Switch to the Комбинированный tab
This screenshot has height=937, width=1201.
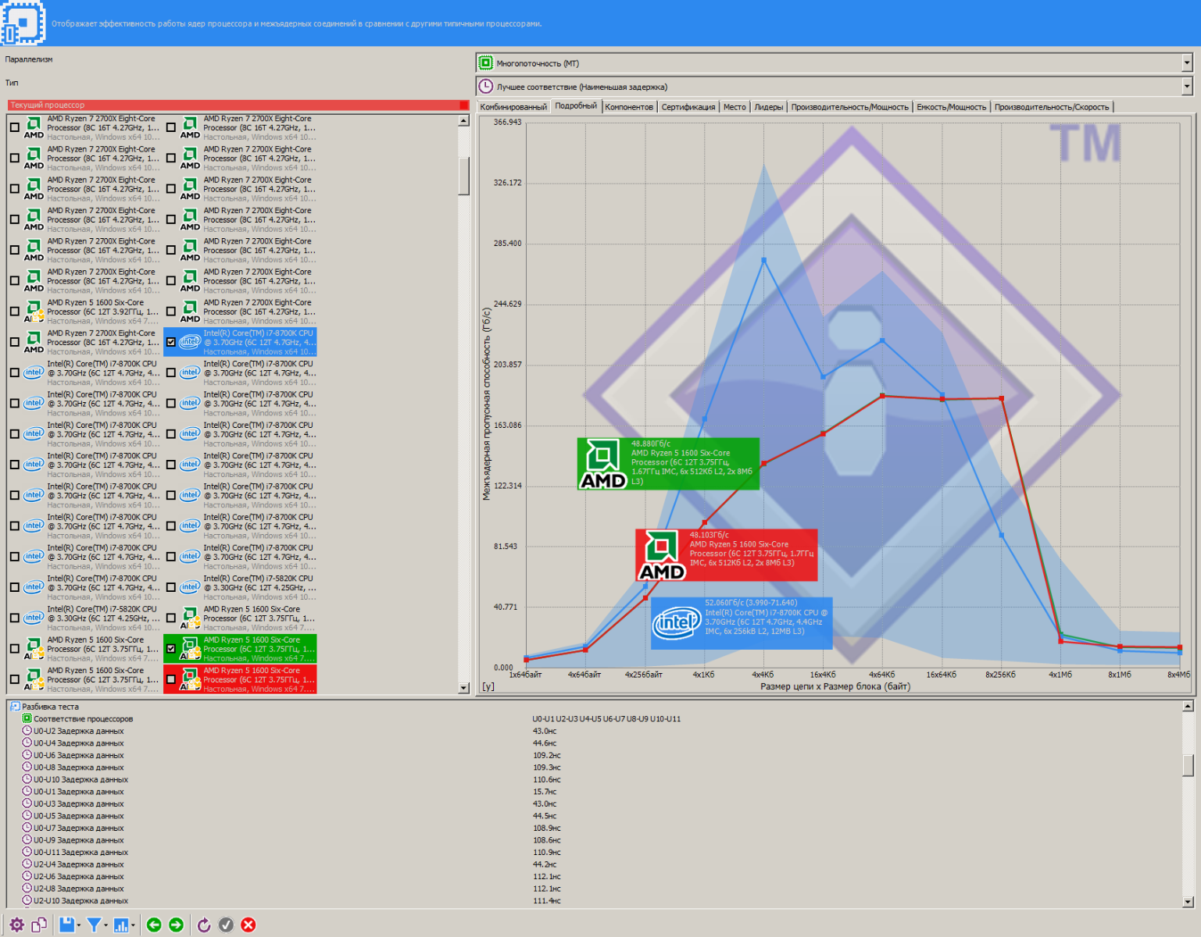pos(513,107)
